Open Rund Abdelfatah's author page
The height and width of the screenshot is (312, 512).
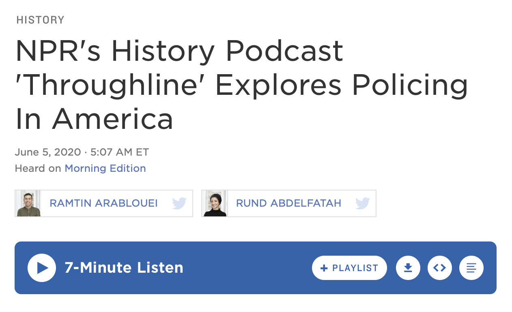(288, 203)
